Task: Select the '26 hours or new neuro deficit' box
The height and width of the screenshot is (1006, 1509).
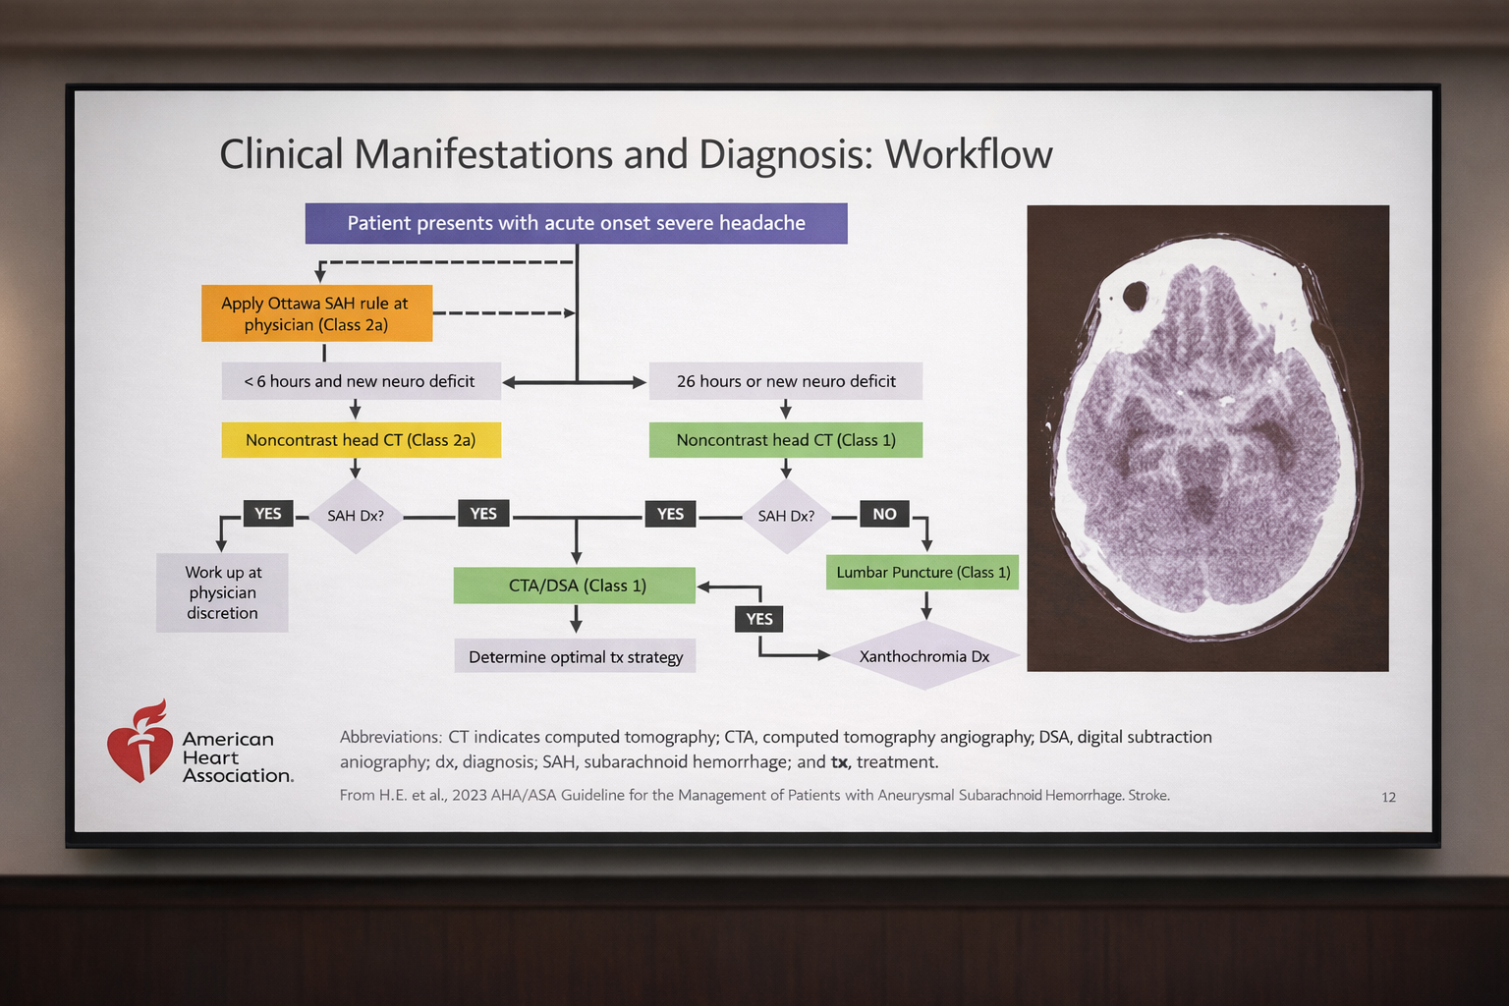Action: pyautogui.click(x=785, y=381)
